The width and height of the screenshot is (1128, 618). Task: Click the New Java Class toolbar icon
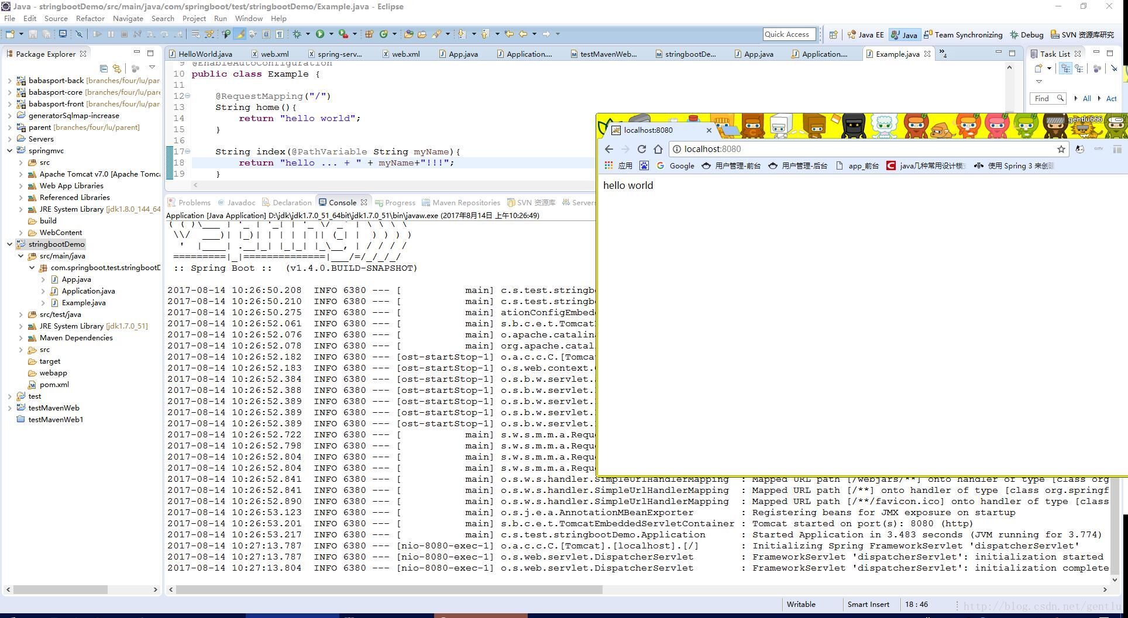(x=384, y=34)
